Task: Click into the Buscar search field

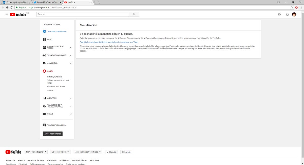Action: [x=83, y=14]
